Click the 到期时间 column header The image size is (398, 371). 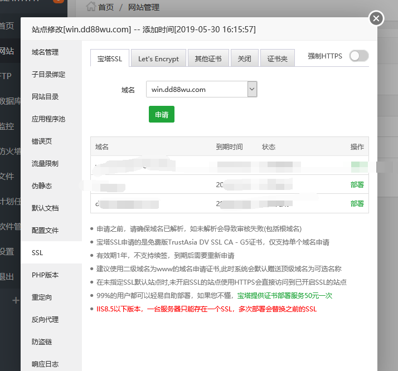tap(229, 147)
